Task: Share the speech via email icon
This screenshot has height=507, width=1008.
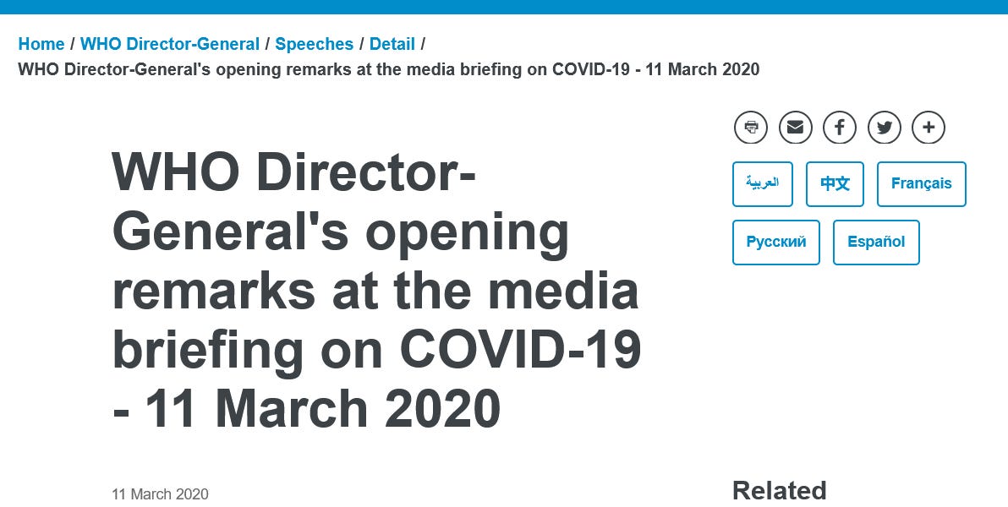Action: [x=795, y=128]
